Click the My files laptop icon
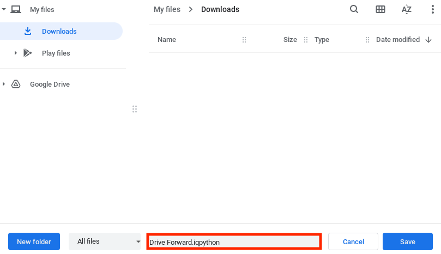Screen dimensions: 441x254 (x=16, y=10)
